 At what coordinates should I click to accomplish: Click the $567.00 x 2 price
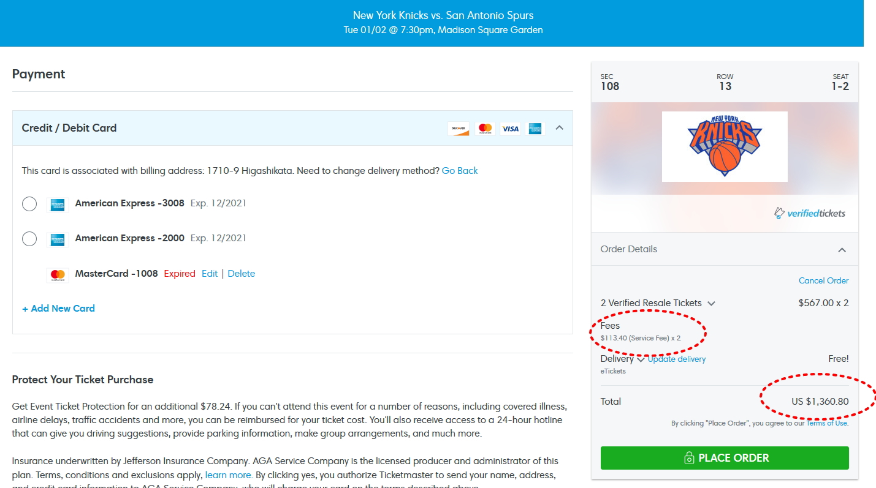(823, 302)
